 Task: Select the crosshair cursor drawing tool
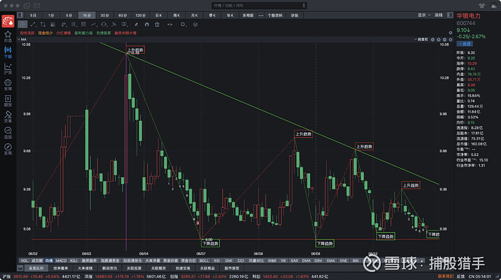point(23,24)
